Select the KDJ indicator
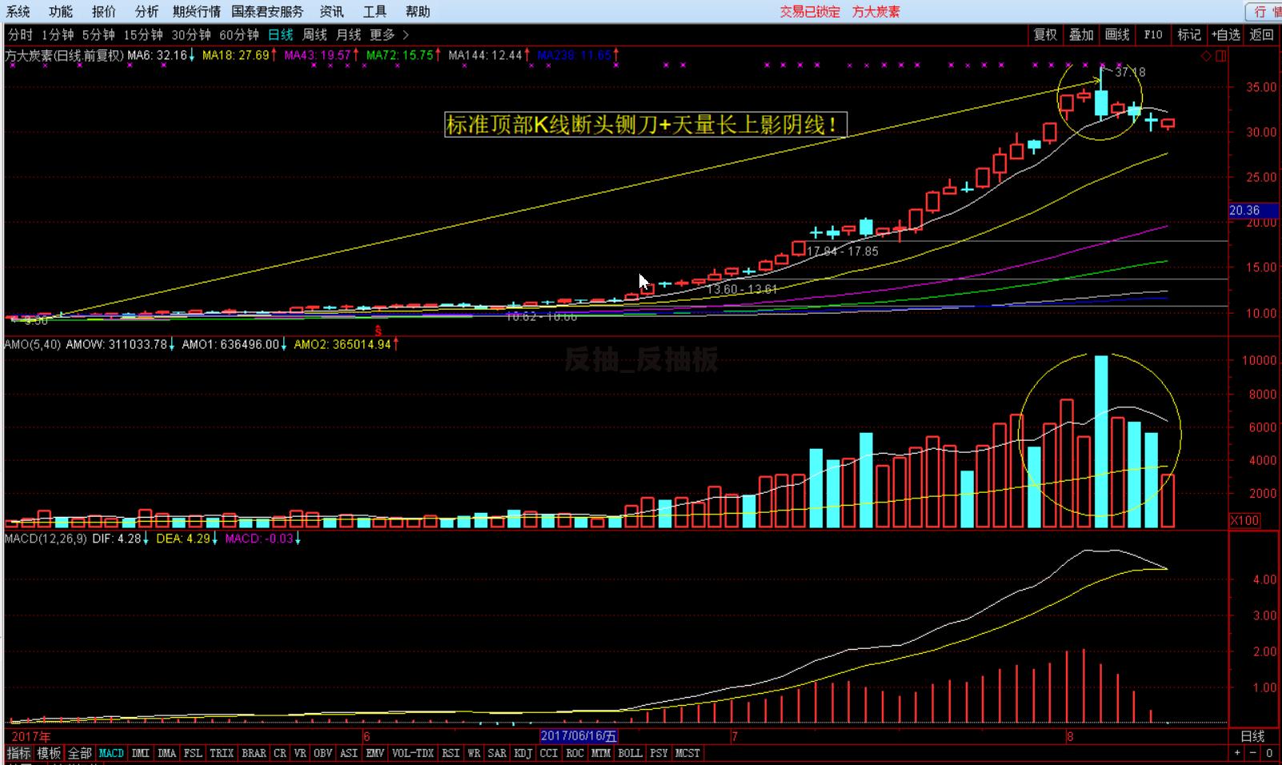This screenshot has height=765, width=1282. click(523, 753)
